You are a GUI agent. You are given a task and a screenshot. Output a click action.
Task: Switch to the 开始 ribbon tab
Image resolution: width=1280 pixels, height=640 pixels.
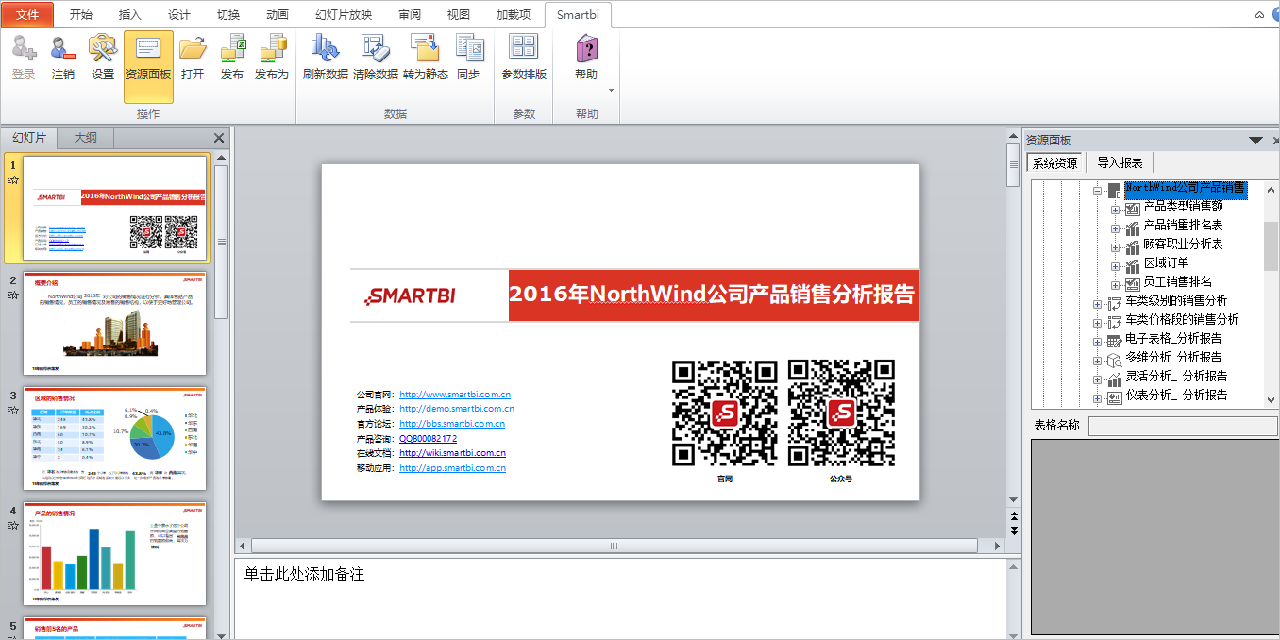(x=81, y=15)
